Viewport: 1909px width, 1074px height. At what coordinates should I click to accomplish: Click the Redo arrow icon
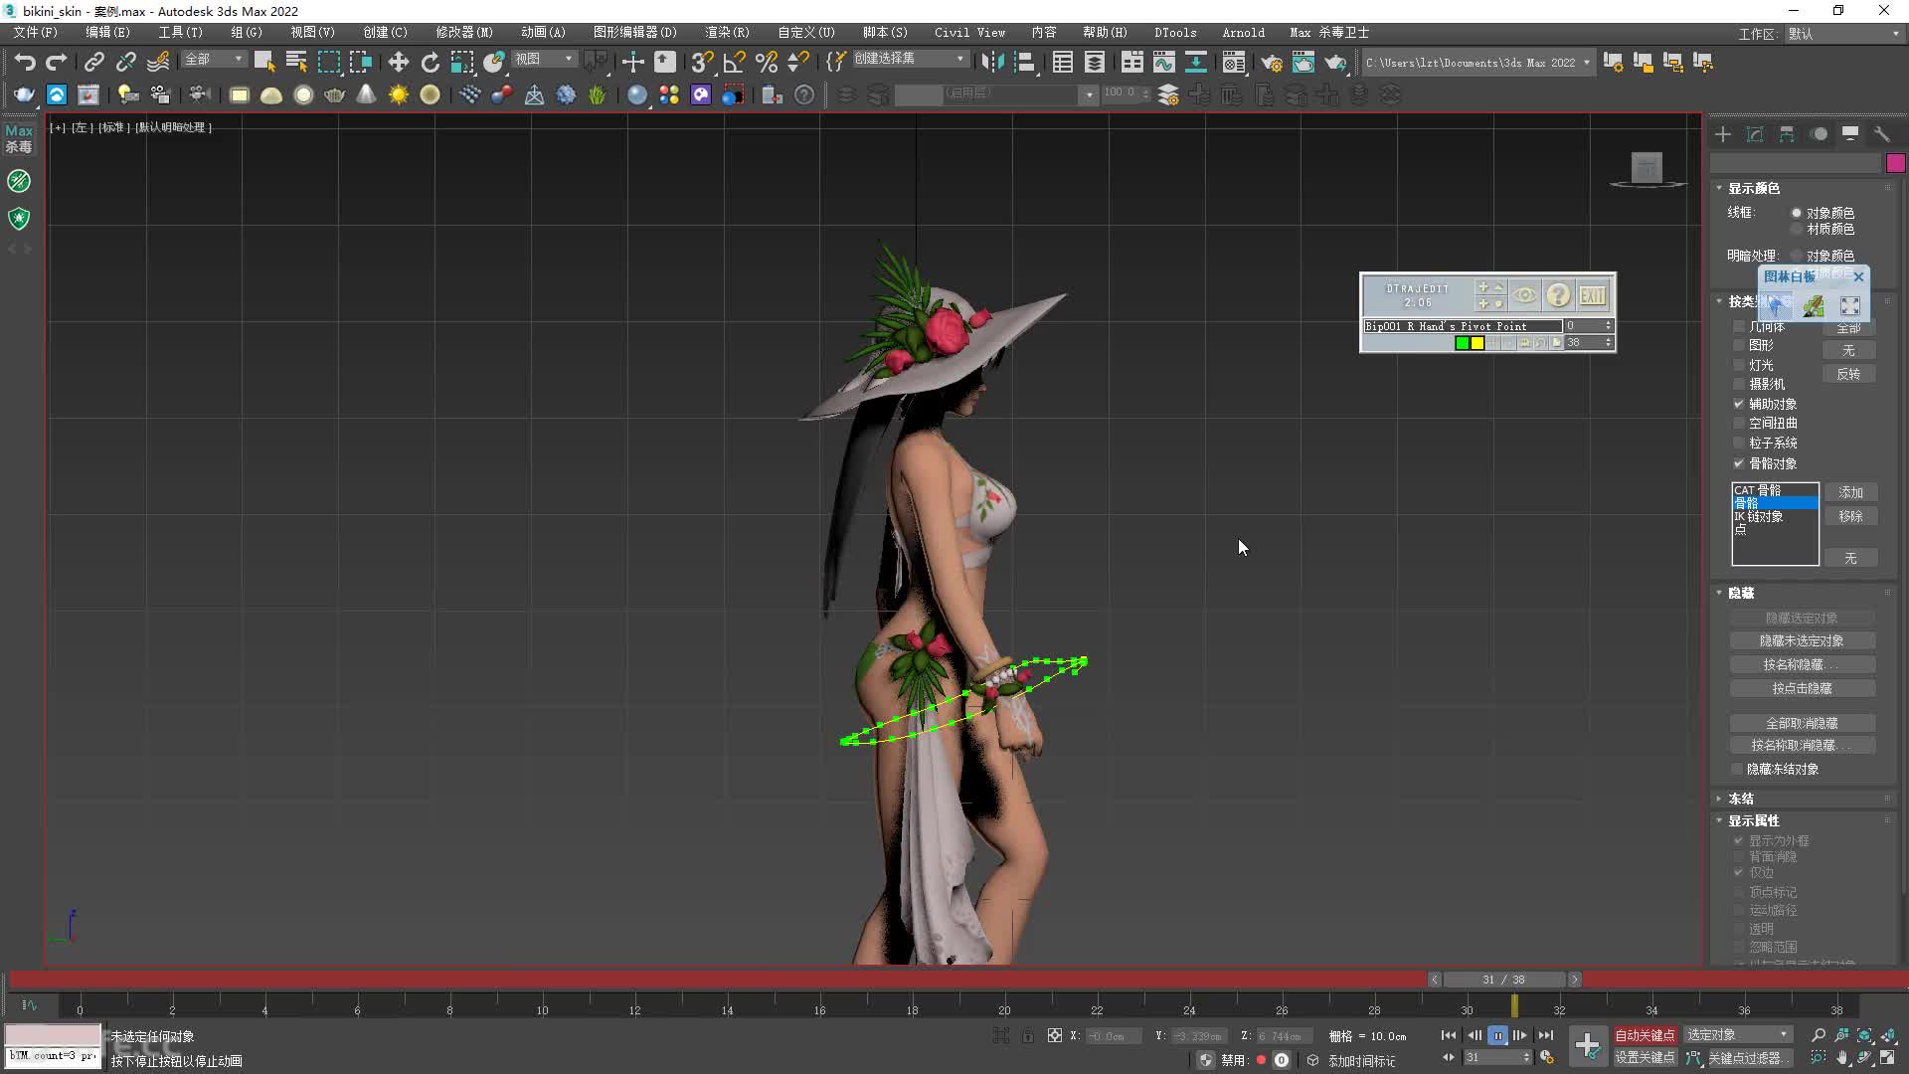(57, 62)
